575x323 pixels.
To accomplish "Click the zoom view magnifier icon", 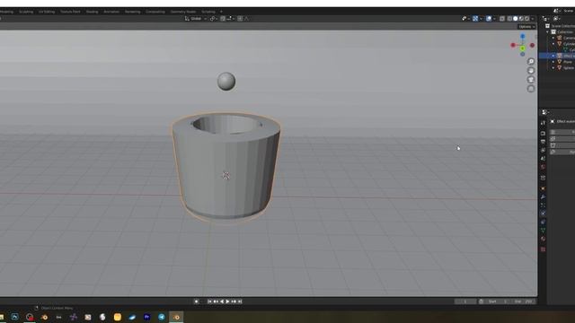I will [531, 61].
